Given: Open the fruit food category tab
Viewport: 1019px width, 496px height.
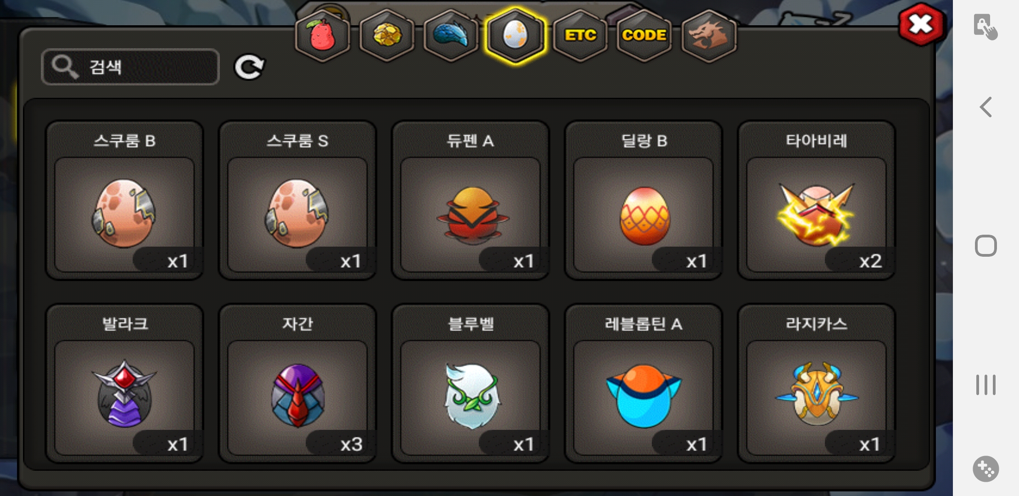Looking at the screenshot, I should coord(322,35).
